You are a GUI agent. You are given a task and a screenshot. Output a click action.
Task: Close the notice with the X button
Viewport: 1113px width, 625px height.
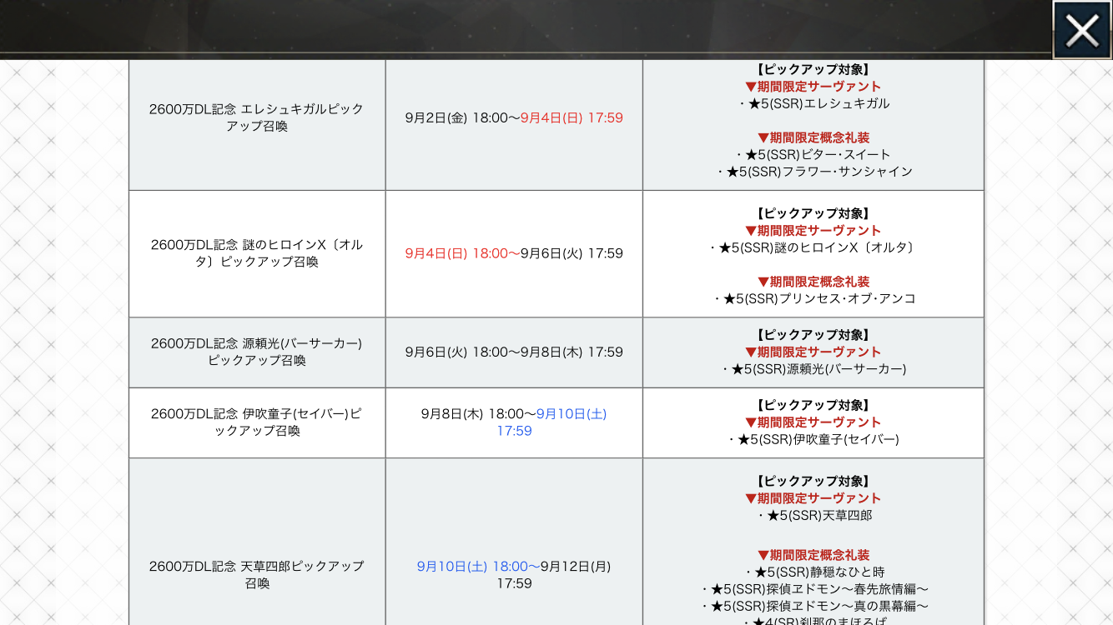[x=1081, y=31]
